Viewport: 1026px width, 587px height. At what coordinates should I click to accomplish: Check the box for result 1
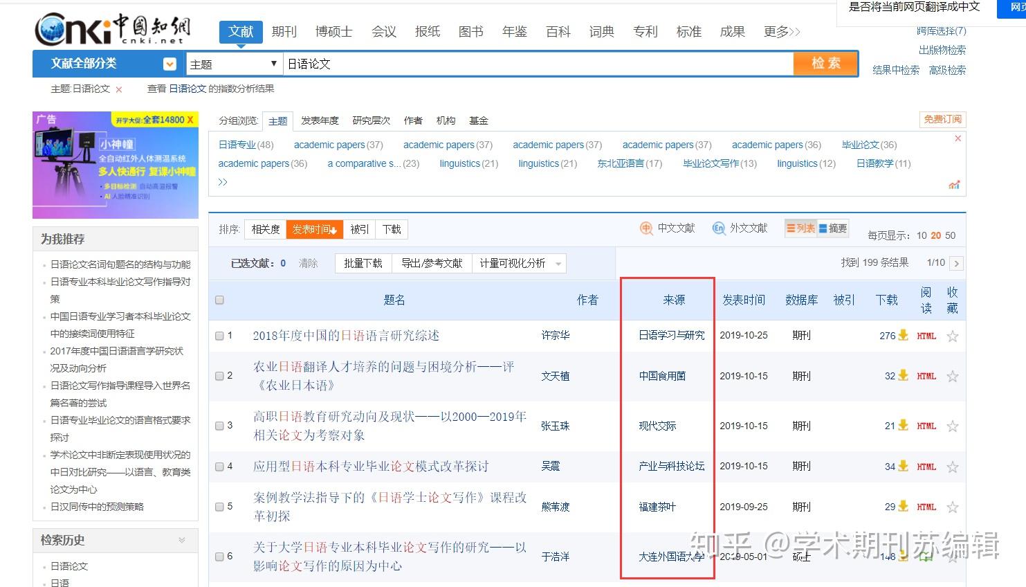219,336
